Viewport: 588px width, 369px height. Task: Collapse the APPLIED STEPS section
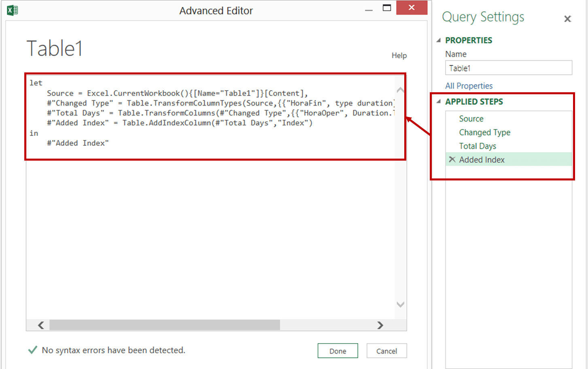pyautogui.click(x=439, y=102)
